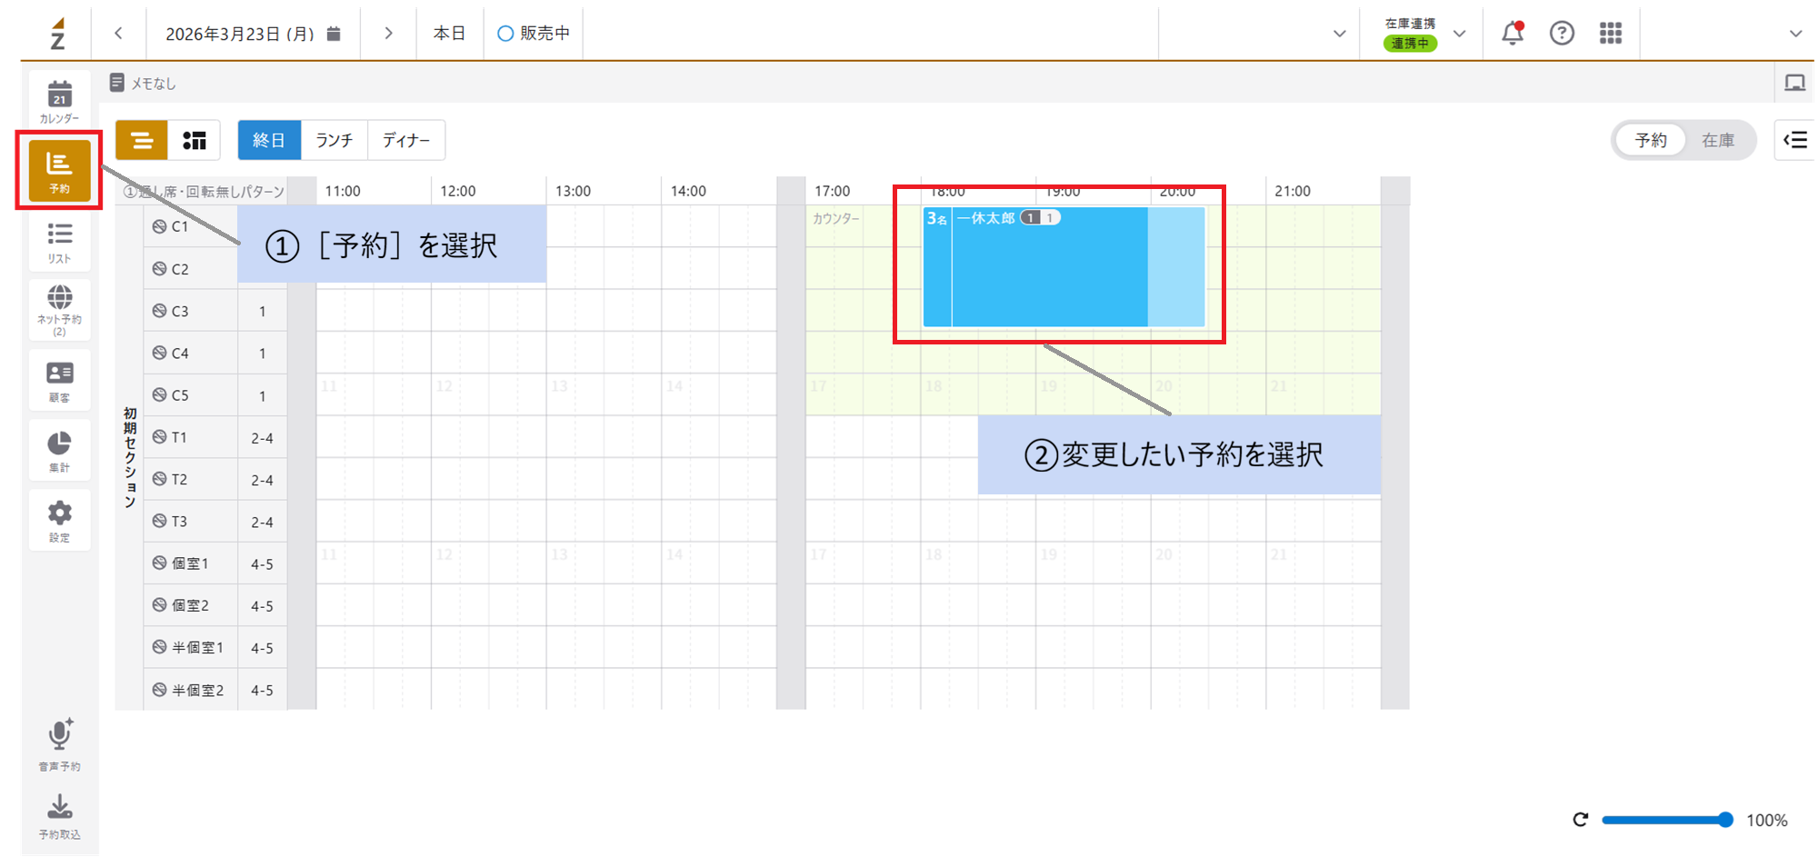Select the ランチ tab
1818x857 pixels.
[x=334, y=140]
